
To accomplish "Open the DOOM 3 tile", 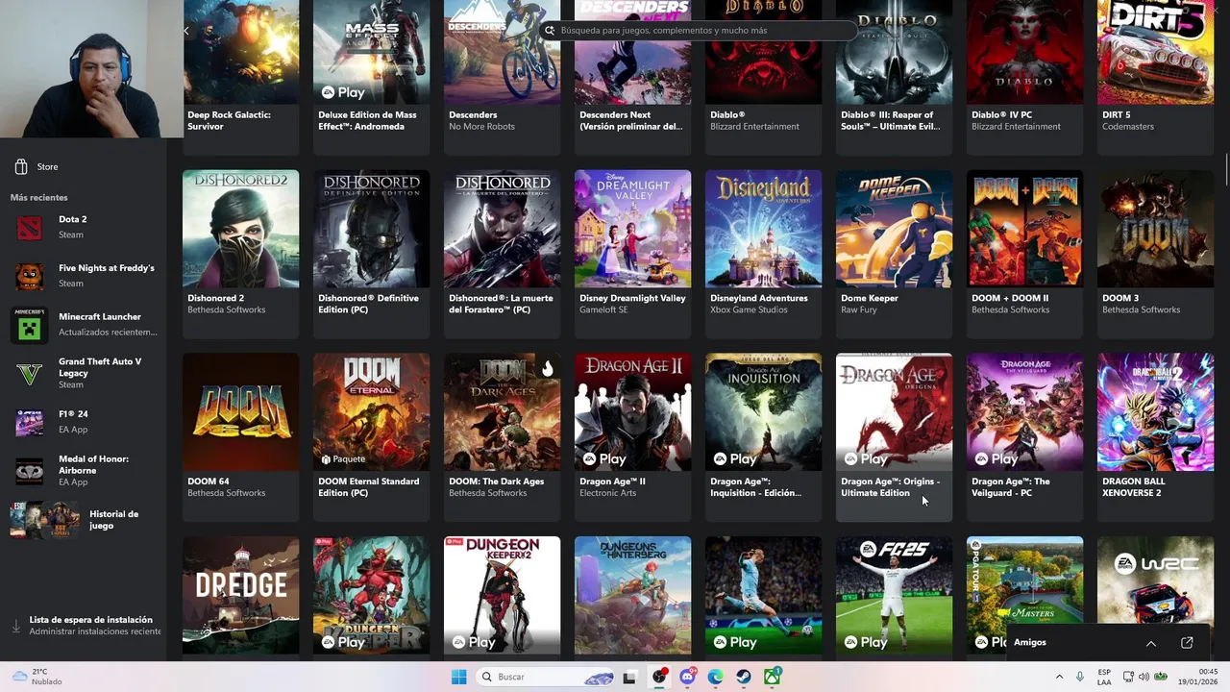I will click(1156, 255).
